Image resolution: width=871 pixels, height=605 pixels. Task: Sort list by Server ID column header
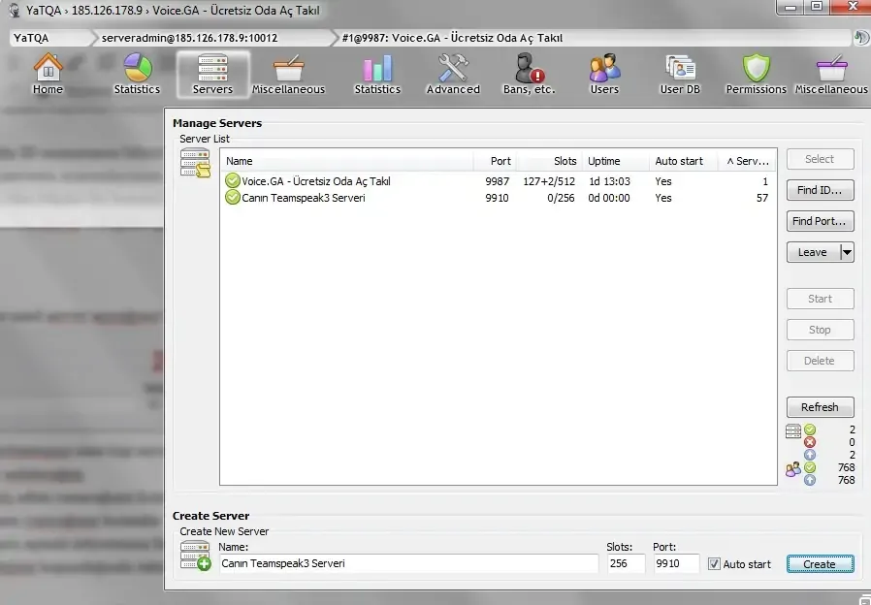[747, 161]
